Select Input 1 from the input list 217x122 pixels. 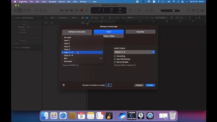pos(82,41)
